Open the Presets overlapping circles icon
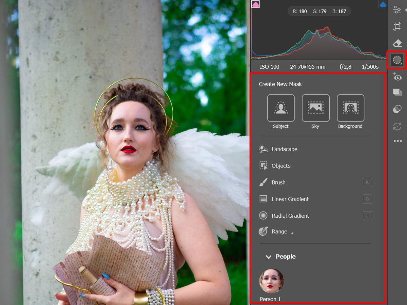 [x=397, y=109]
